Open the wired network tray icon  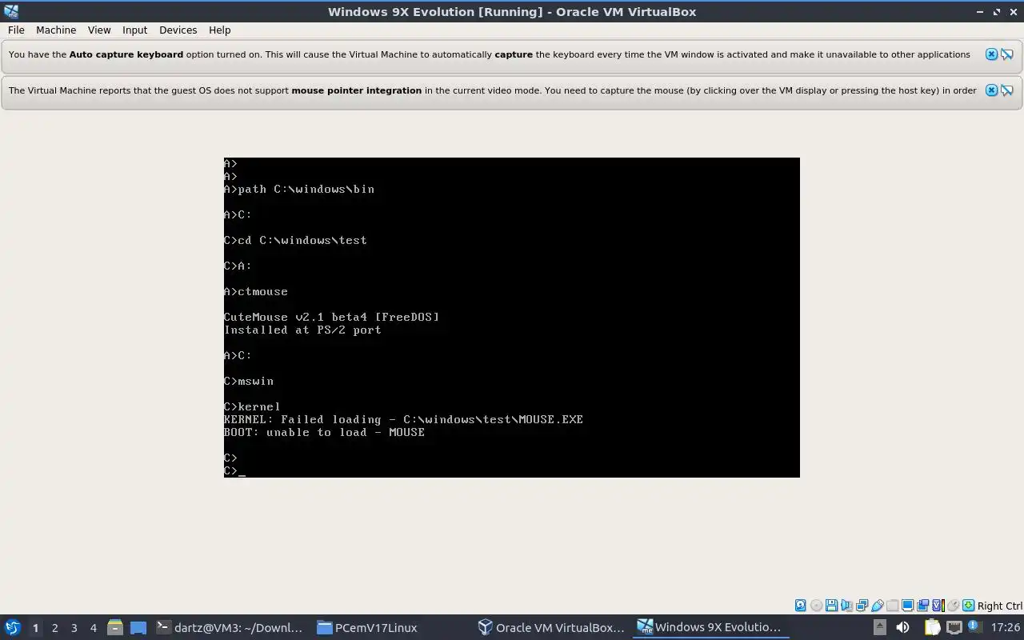(954, 627)
